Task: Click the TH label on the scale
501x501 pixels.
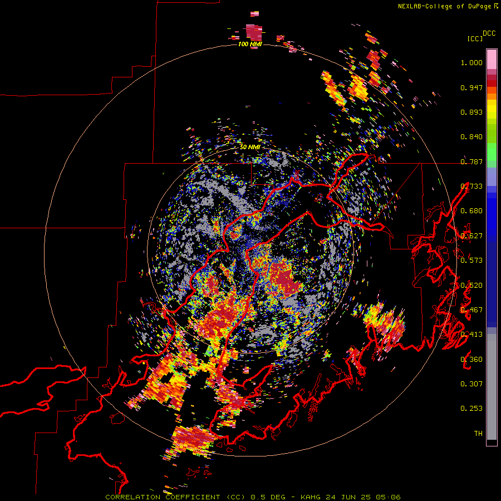Action: click(478, 434)
